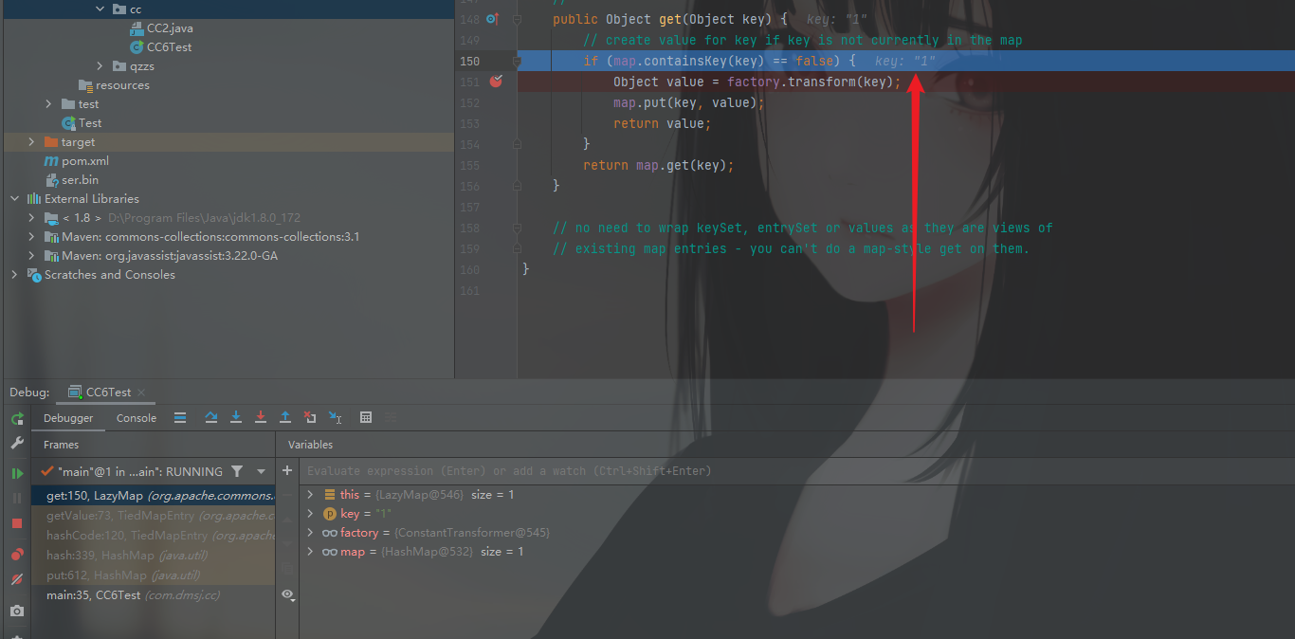Click the map.put(key, value) statement
The height and width of the screenshot is (639, 1295).
[x=688, y=102]
